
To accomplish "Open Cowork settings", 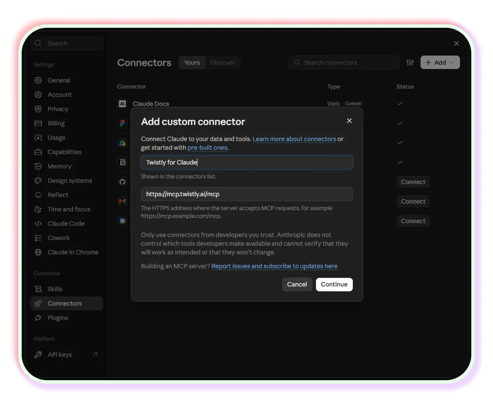I will click(66, 238).
